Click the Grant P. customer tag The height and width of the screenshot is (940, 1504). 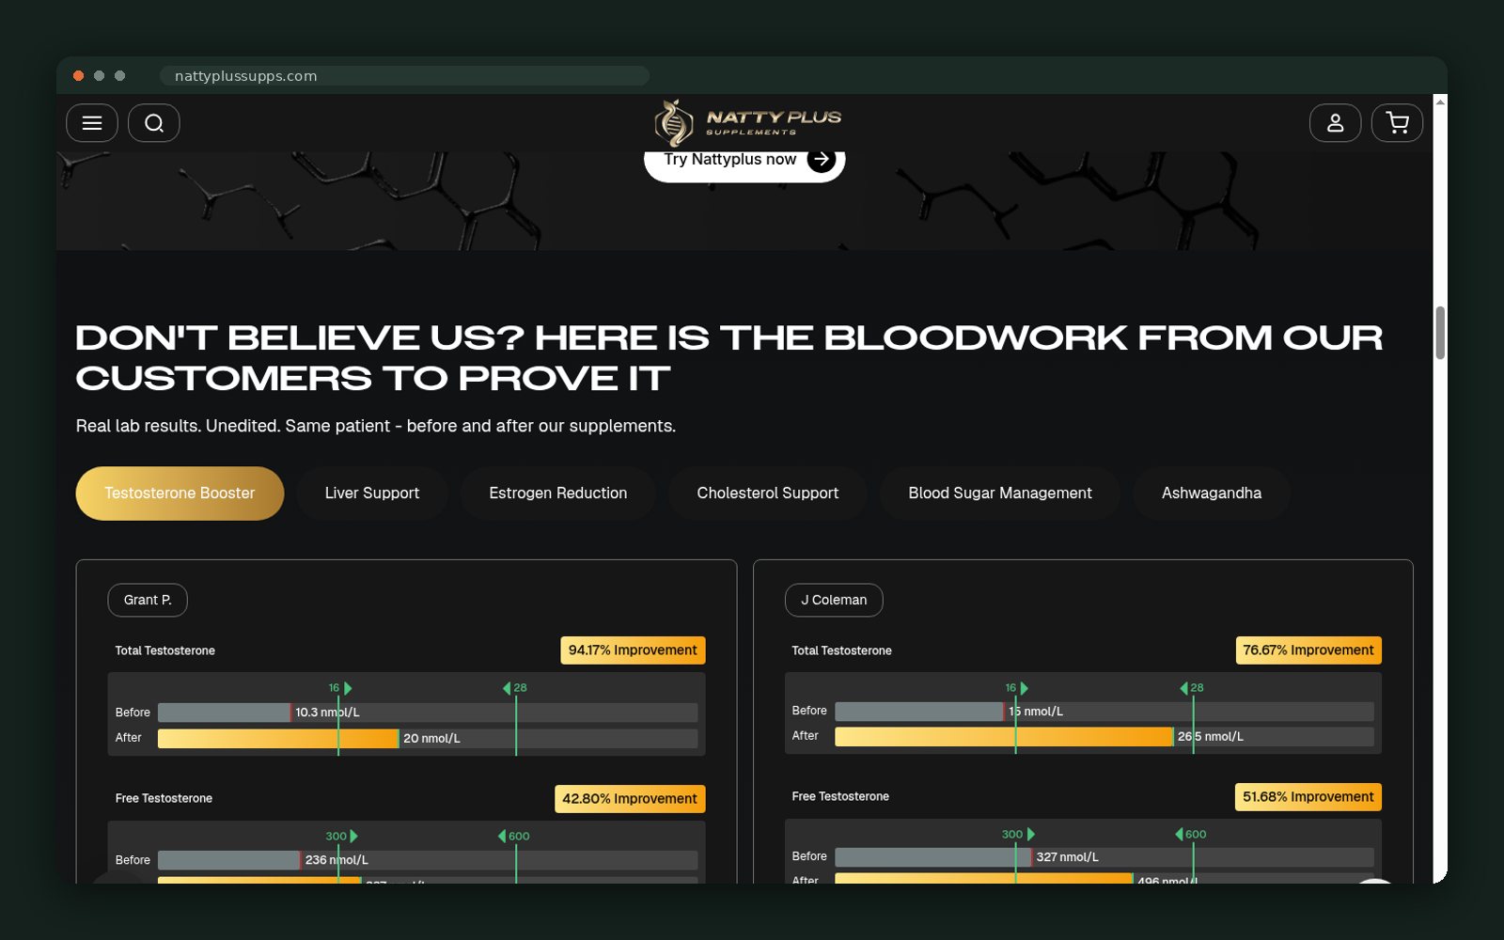(x=148, y=601)
